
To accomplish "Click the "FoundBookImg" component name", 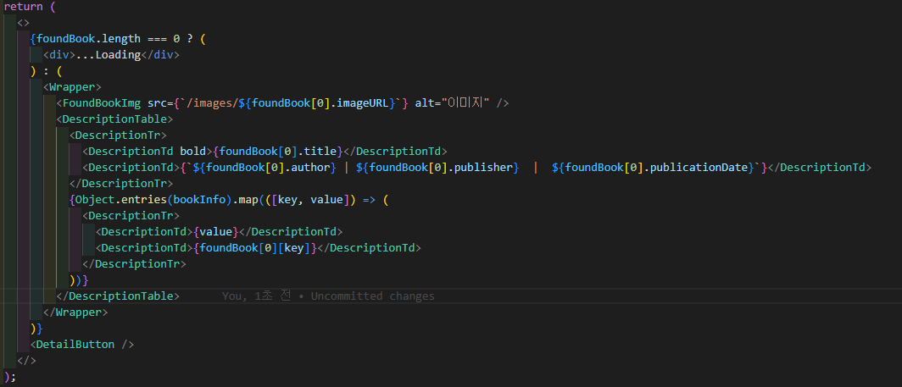I will [101, 103].
